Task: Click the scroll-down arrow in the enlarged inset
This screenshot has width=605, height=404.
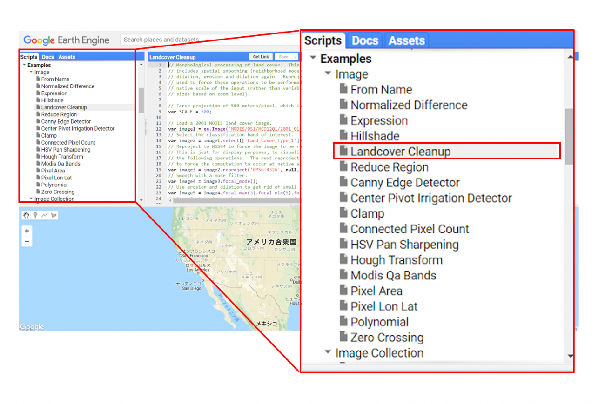Action: pos(570,356)
